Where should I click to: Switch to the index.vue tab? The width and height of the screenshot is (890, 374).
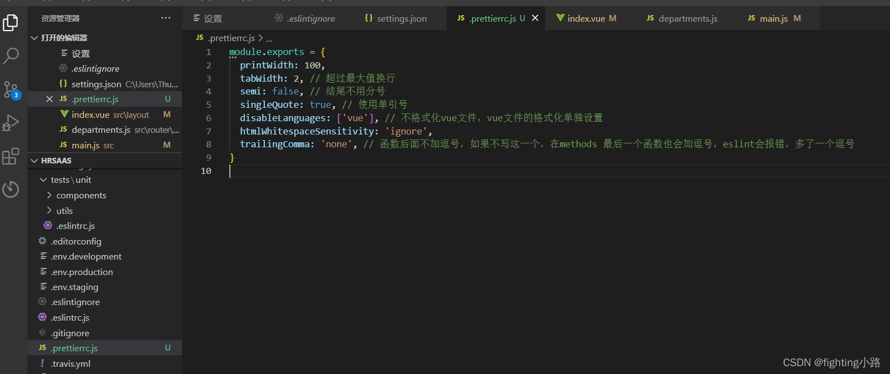click(591, 18)
